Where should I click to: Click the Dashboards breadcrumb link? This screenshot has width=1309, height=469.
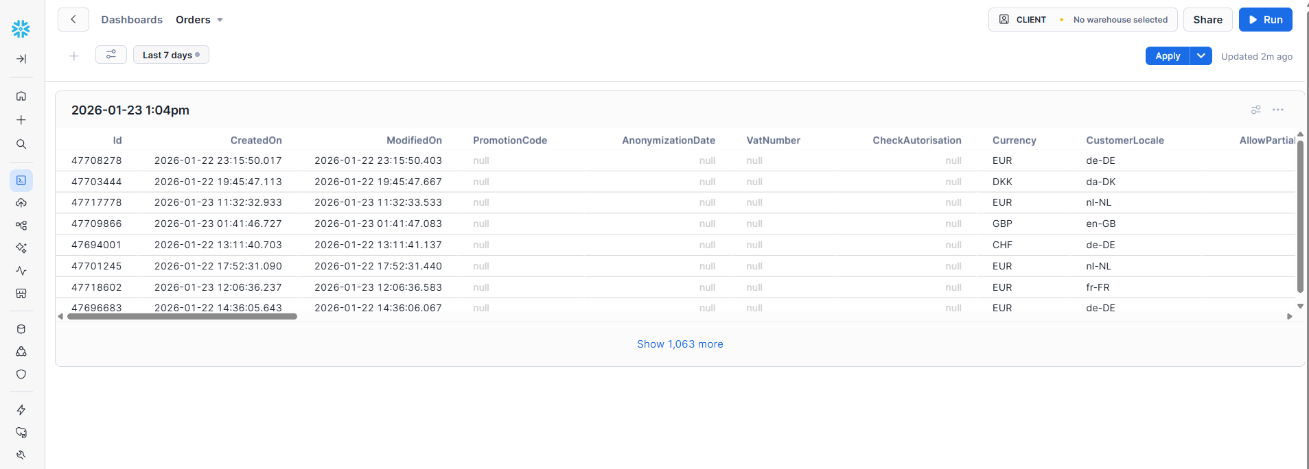pyautogui.click(x=132, y=20)
